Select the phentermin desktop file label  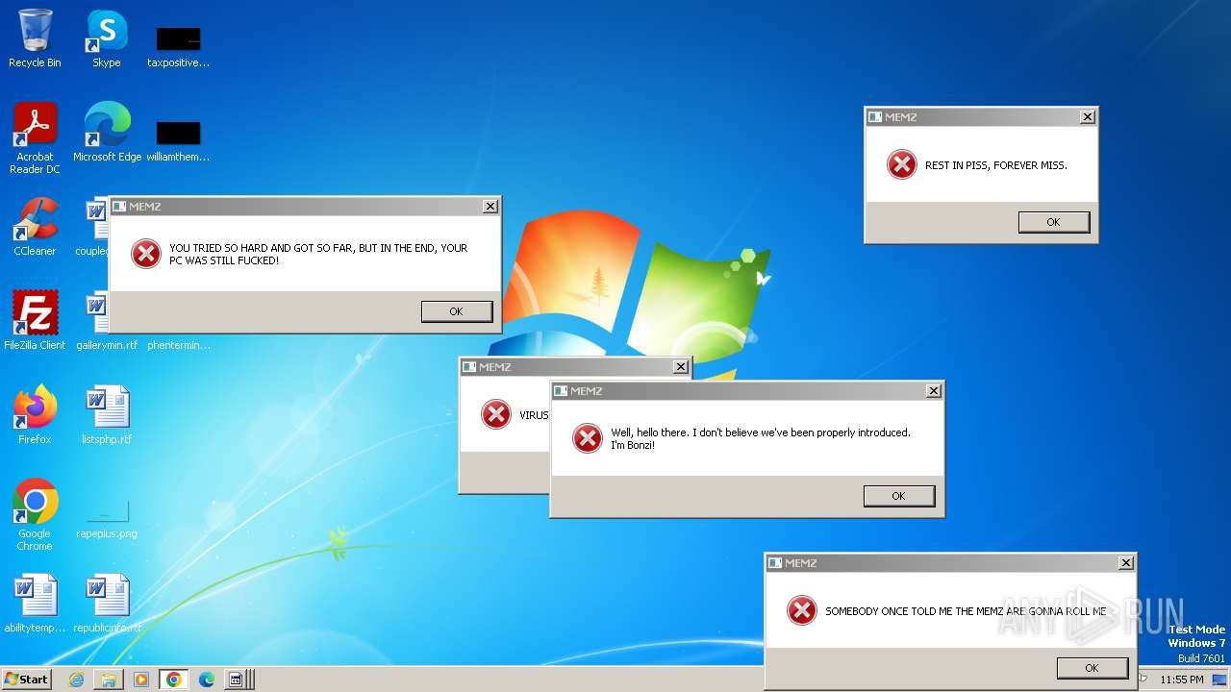tap(178, 345)
